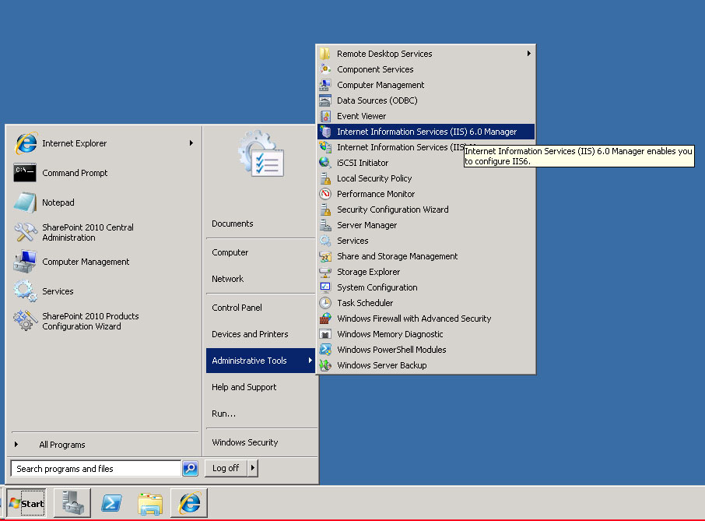
Task: Click the Notepad icon in pinned list
Action: tap(25, 202)
